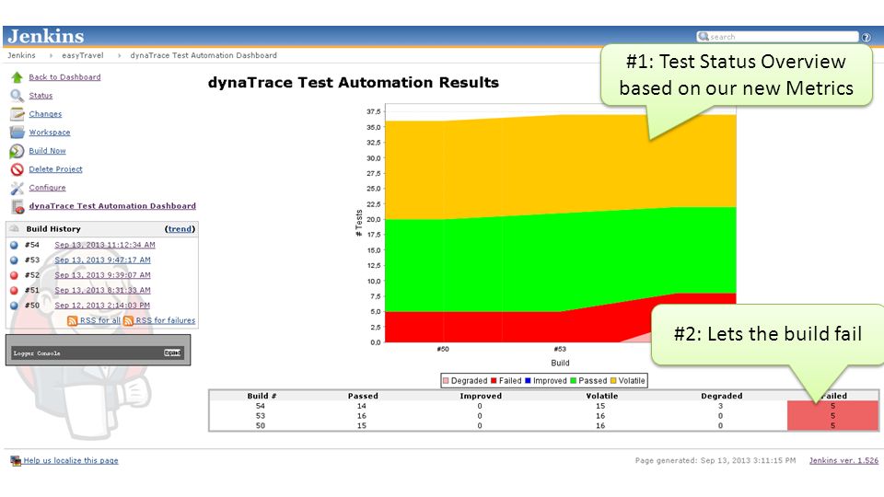This screenshot has width=884, height=497.
Task: Open build Sep 13, 2013 9:39:07 AM
Action: coord(102,275)
